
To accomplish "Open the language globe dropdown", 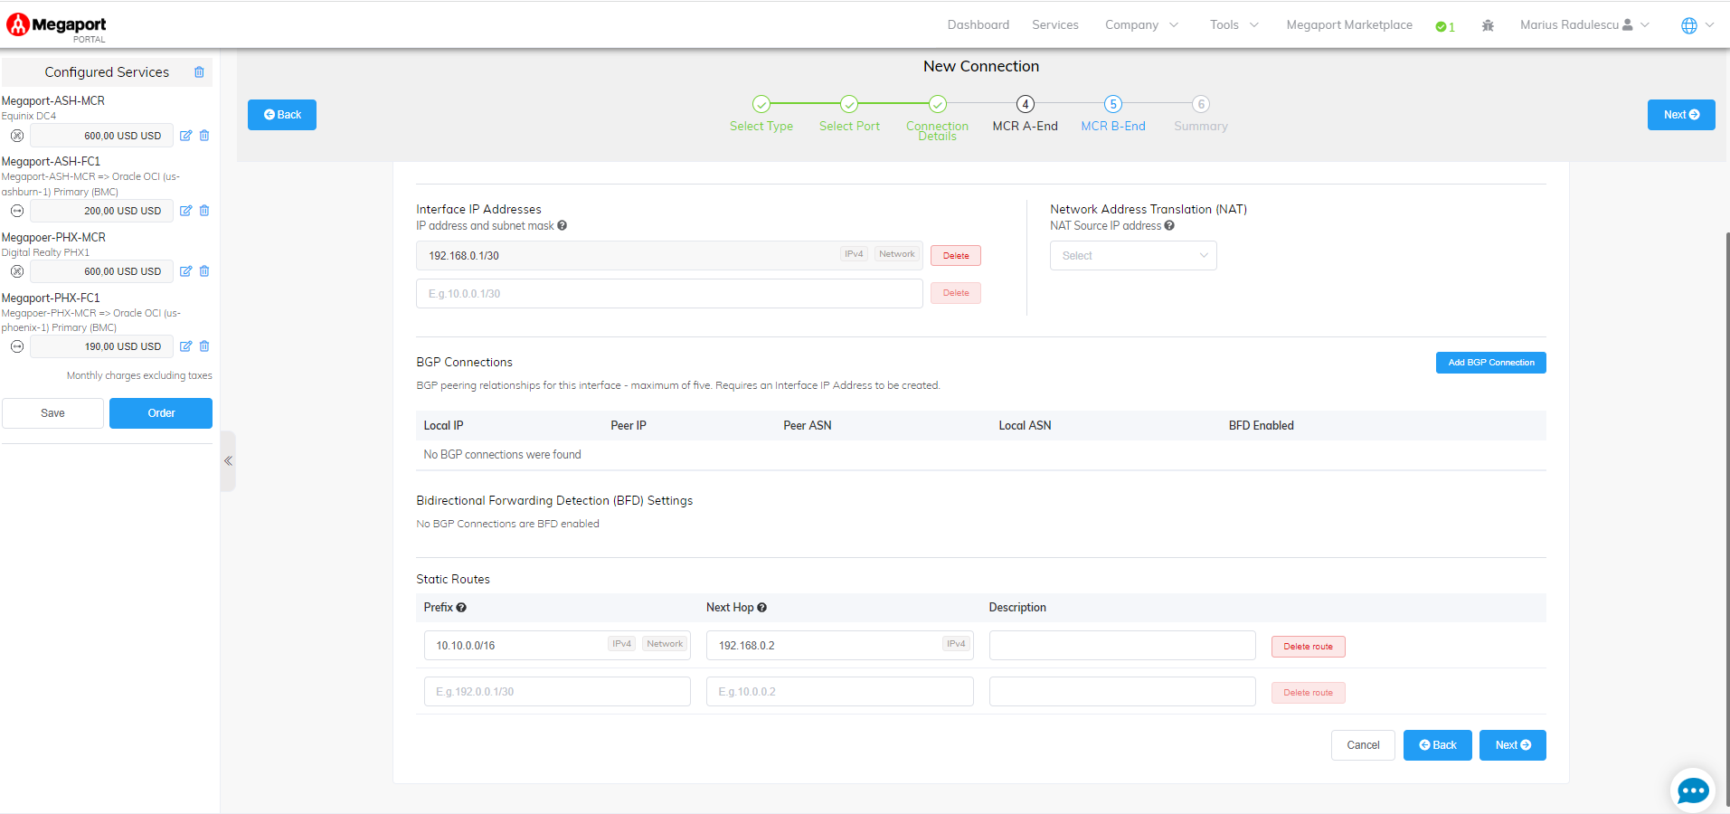I will [1697, 25].
